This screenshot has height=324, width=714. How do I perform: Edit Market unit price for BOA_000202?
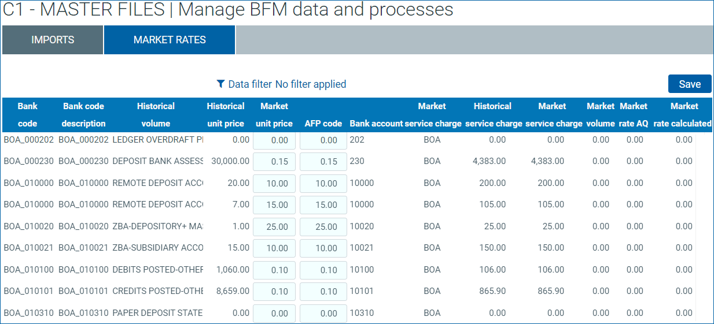point(274,140)
